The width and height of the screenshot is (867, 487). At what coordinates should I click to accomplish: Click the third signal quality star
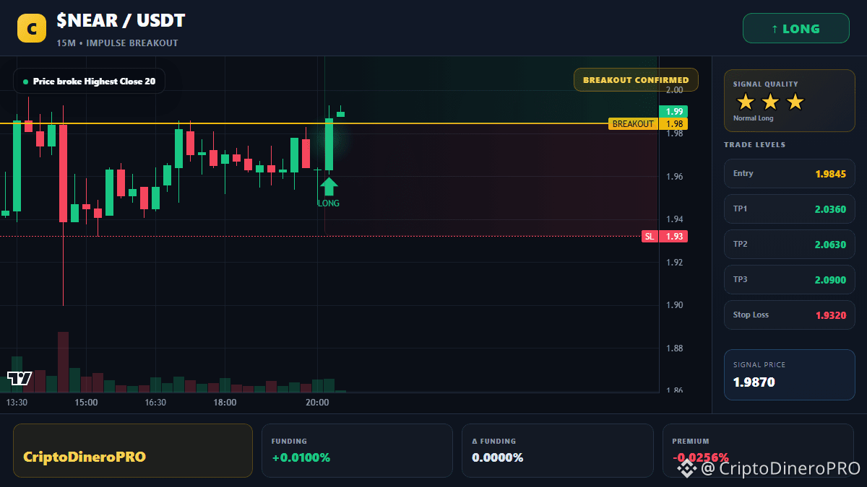pyautogui.click(x=795, y=102)
